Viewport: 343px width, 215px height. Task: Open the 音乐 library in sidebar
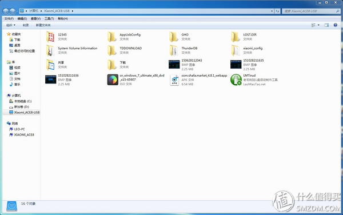point(15,85)
